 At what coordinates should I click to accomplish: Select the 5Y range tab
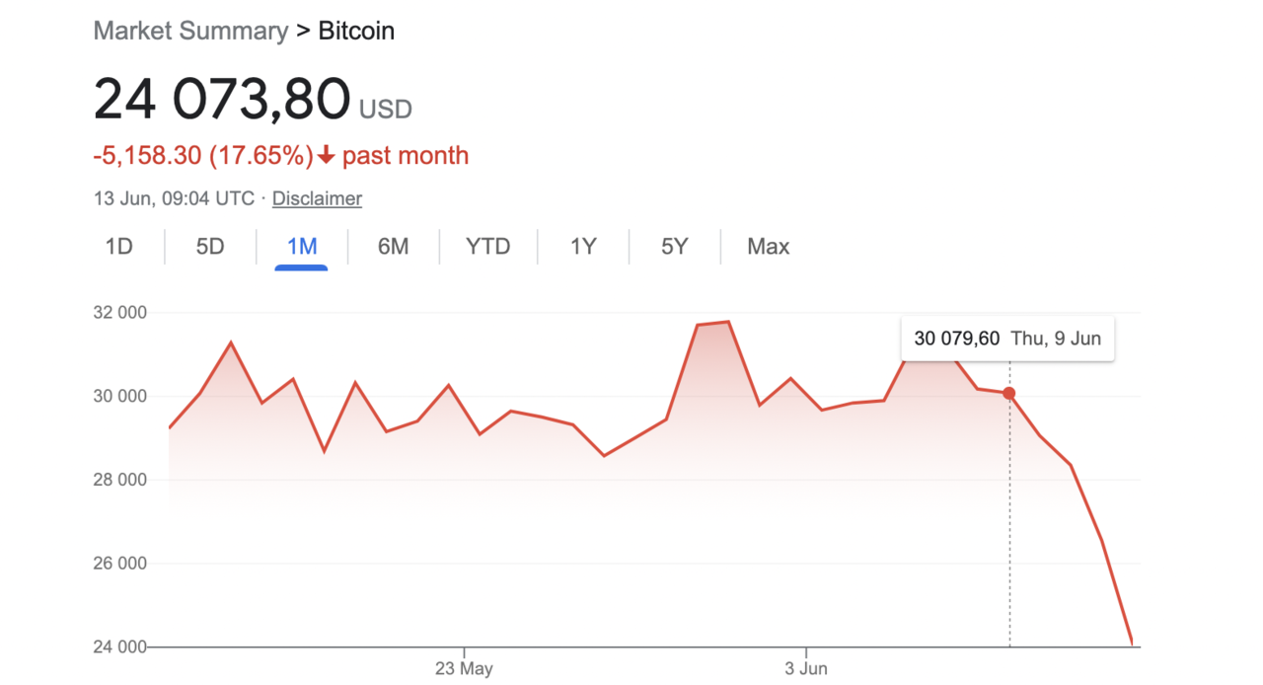(675, 247)
